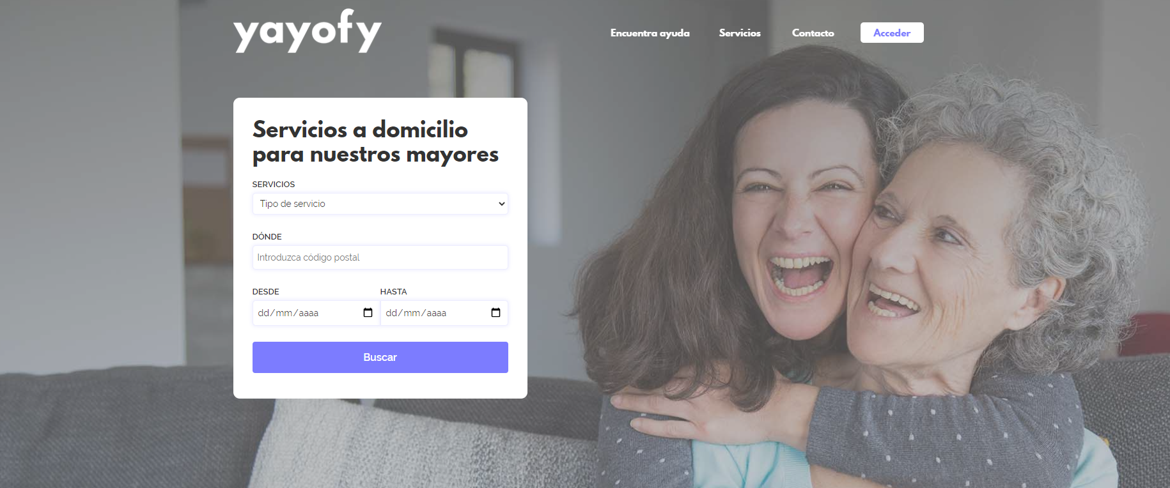Focus the Introduzca código postal field

[380, 257]
